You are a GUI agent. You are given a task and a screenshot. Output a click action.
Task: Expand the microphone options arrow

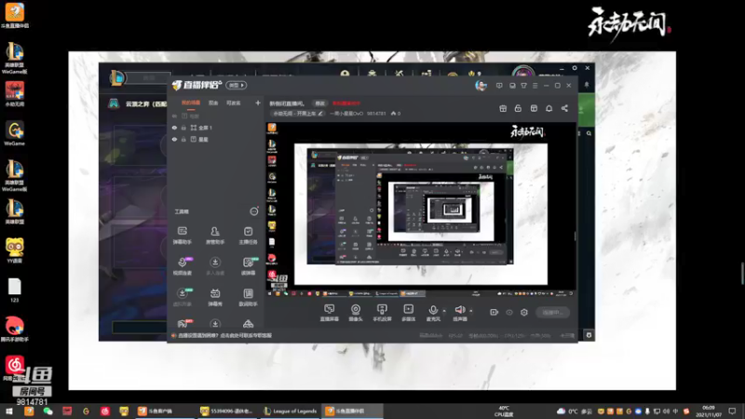[x=444, y=311]
